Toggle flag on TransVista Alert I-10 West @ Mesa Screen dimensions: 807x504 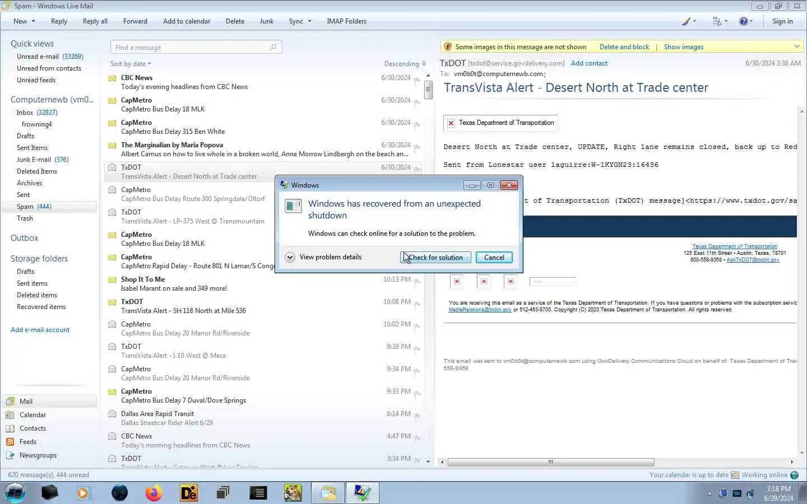417,349
